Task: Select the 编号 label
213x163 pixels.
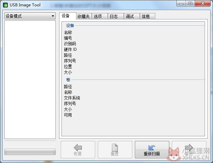Action: click(x=68, y=38)
